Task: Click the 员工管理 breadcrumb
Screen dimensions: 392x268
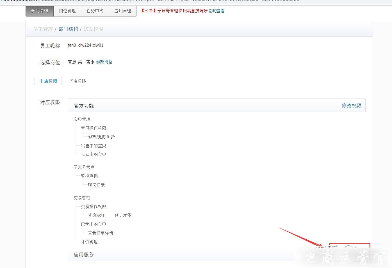Action: (43, 29)
